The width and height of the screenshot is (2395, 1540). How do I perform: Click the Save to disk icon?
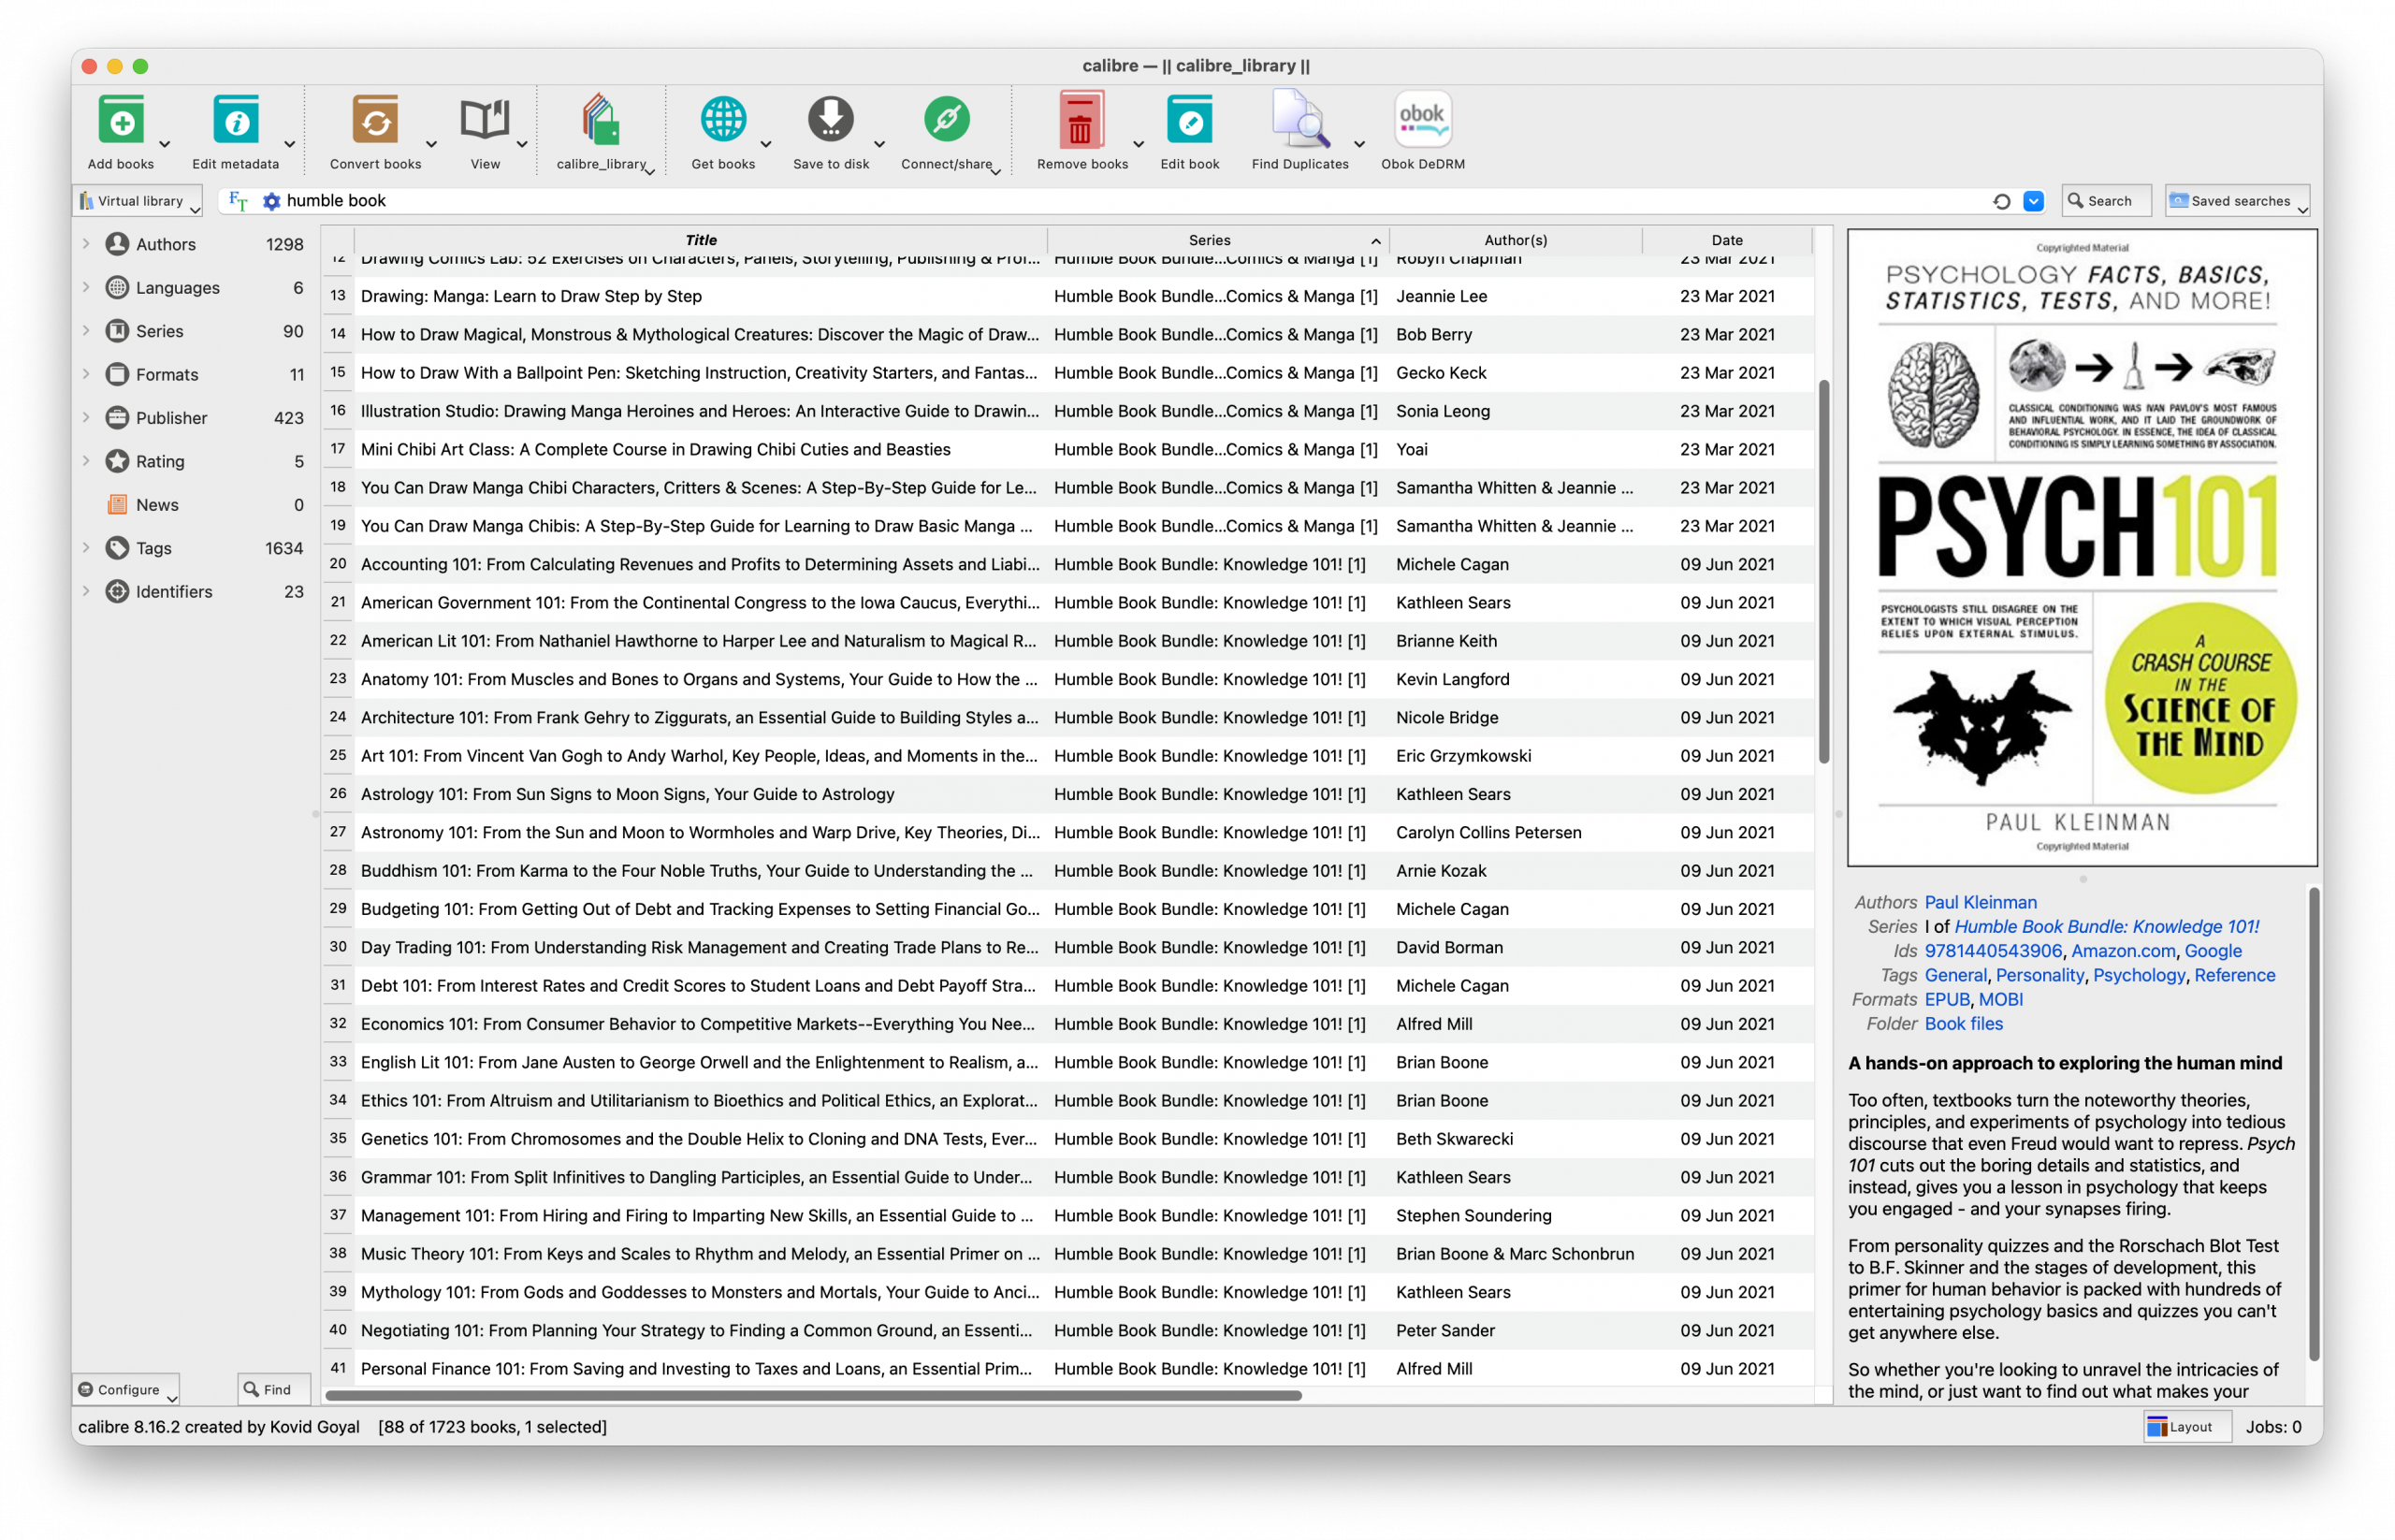point(830,121)
